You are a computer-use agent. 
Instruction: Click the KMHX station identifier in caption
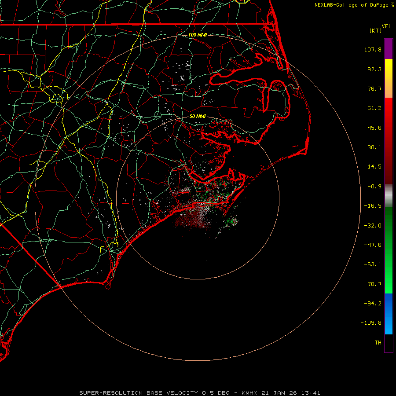249,393
